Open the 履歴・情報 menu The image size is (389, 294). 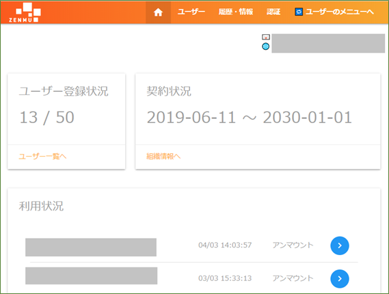[x=236, y=12]
